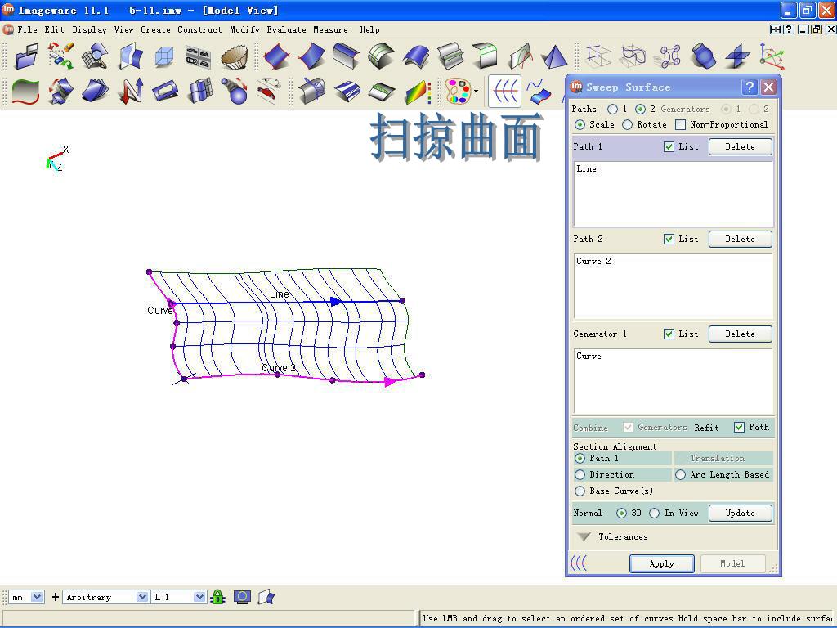This screenshot has height=628, width=837.
Task: Select 'Curve' entry in Generator 1 list
Action: tap(589, 357)
